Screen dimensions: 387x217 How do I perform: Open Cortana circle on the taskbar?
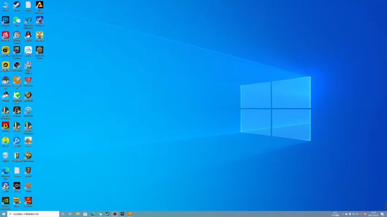63,214
